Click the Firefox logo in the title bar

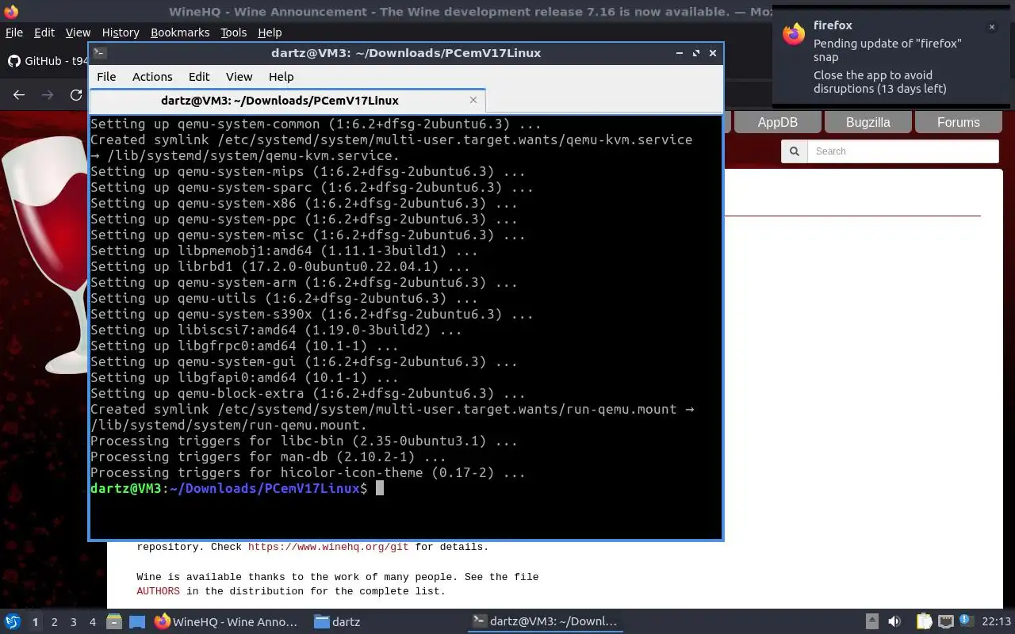10,12
